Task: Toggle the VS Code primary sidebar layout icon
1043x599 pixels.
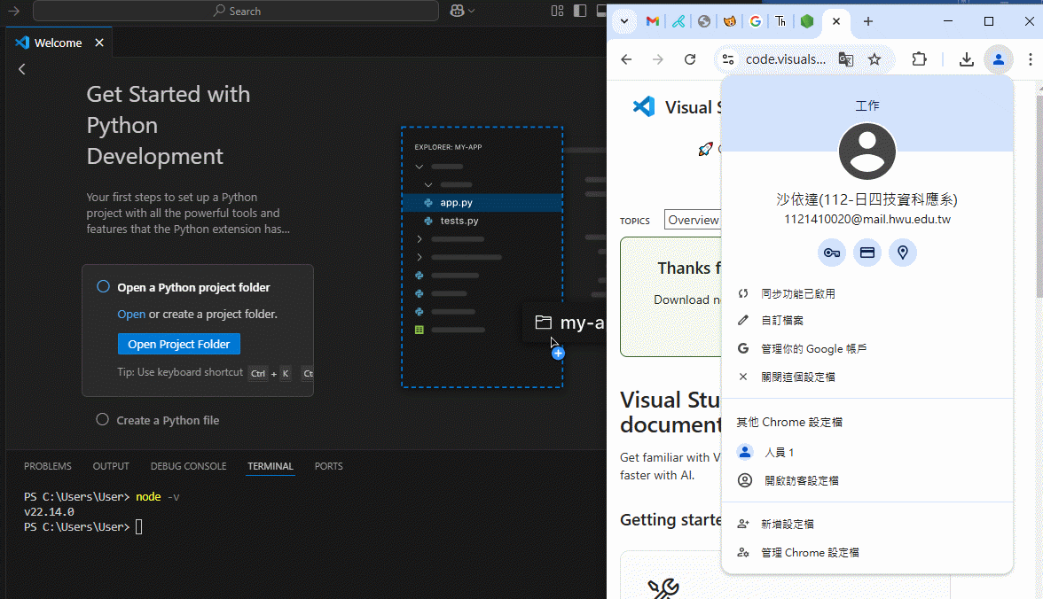Action: (580, 11)
